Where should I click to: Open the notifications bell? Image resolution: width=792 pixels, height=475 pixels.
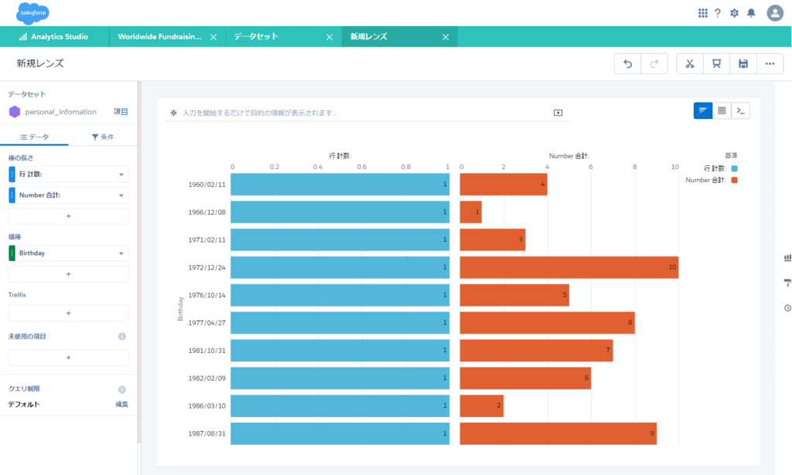tap(751, 13)
